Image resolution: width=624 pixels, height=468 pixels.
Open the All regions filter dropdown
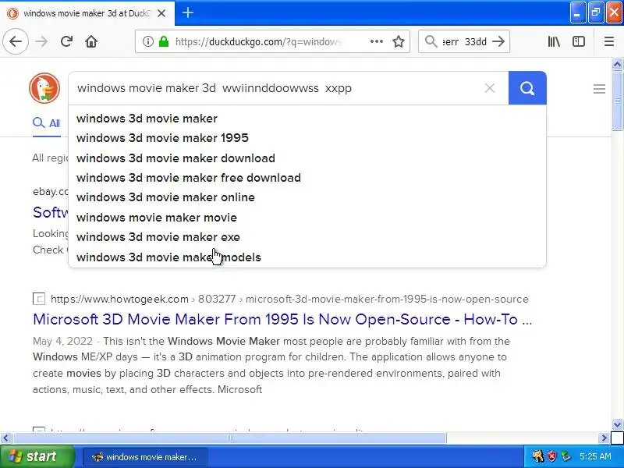pos(51,158)
